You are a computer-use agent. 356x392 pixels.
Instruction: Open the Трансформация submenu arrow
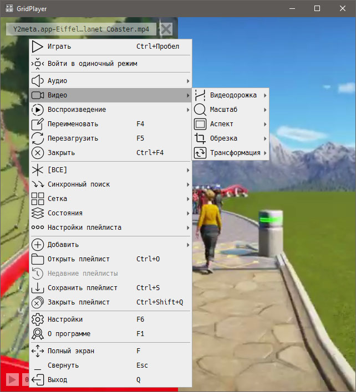265,153
